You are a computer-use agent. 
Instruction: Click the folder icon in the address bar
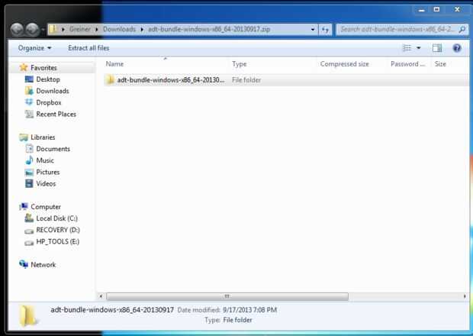tap(53, 29)
